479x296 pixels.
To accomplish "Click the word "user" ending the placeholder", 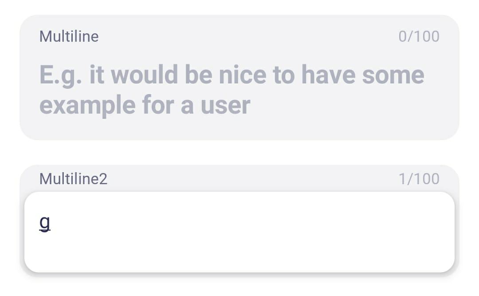I will (225, 105).
